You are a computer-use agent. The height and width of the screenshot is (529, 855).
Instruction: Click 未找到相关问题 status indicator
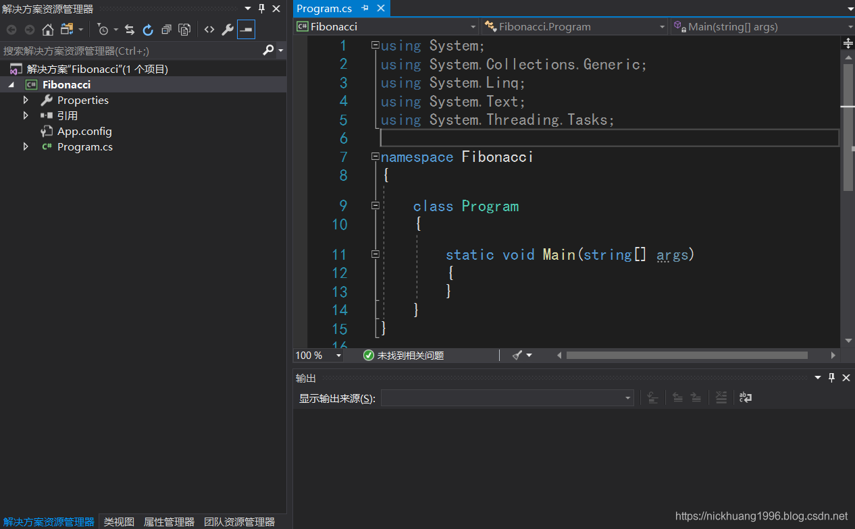point(403,355)
